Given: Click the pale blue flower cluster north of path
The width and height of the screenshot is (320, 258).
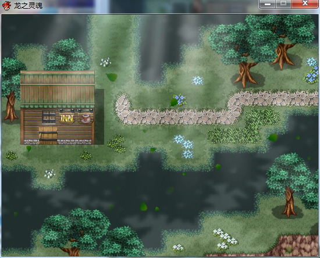Looking at the screenshot, I should [197, 81].
